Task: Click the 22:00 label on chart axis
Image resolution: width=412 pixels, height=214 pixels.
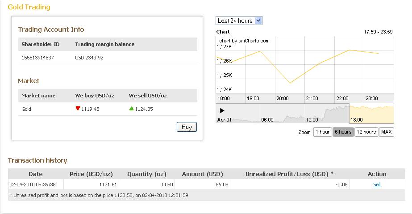Action: 342,98
